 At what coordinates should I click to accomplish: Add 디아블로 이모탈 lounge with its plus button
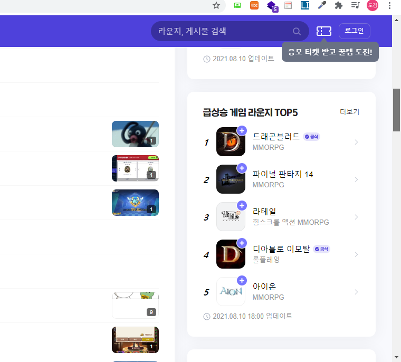(x=242, y=243)
